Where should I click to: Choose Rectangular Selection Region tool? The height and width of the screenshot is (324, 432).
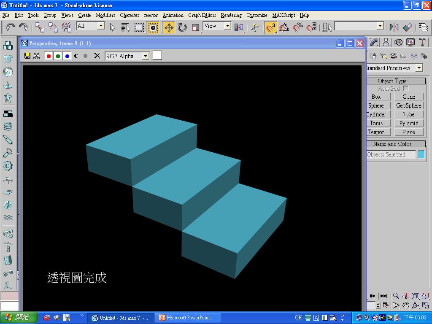(x=139, y=27)
